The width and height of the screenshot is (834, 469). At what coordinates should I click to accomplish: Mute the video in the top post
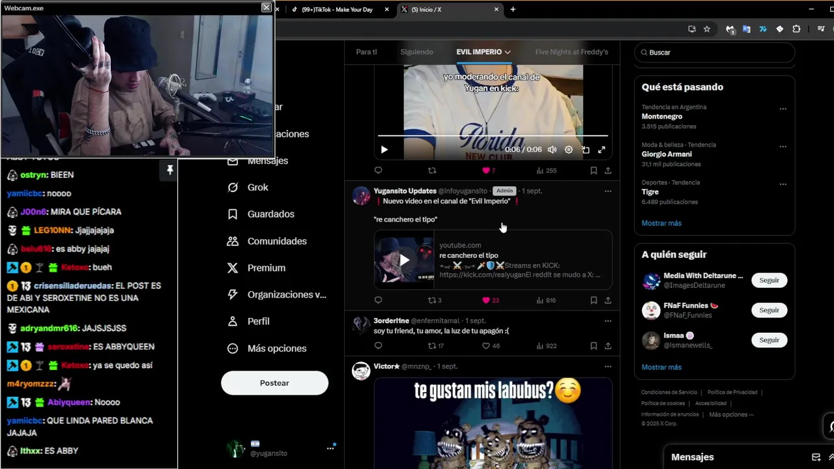552,150
